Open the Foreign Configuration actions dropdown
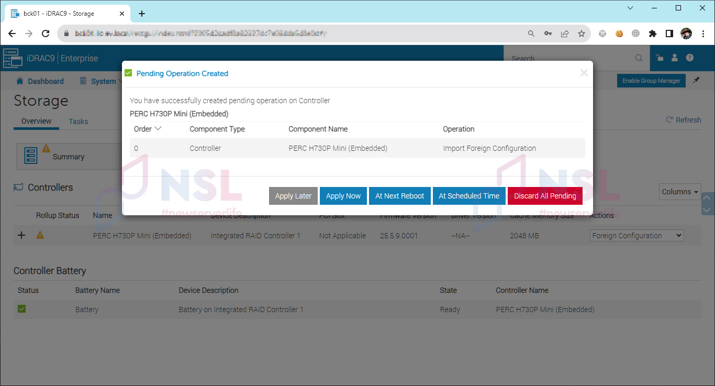 [x=636, y=236]
